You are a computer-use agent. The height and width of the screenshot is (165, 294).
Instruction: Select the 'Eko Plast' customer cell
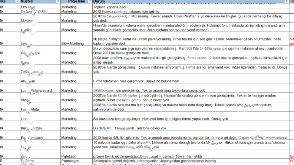pyautogui.click(x=40, y=7)
